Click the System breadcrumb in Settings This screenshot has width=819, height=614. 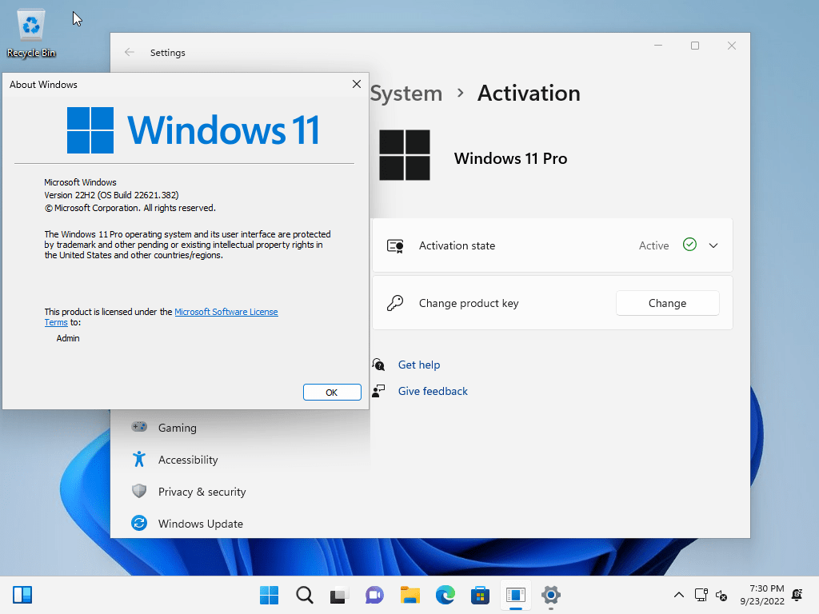[x=406, y=94]
